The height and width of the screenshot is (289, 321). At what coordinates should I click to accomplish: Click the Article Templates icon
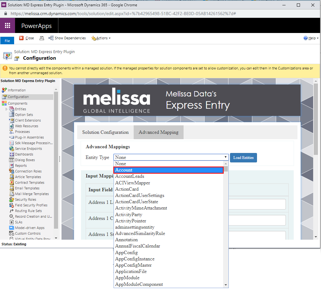tap(12, 177)
